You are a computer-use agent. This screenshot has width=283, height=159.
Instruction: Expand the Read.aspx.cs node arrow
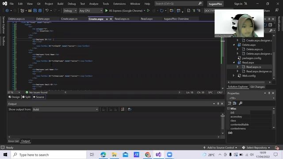pyautogui.click(x=238, y=67)
